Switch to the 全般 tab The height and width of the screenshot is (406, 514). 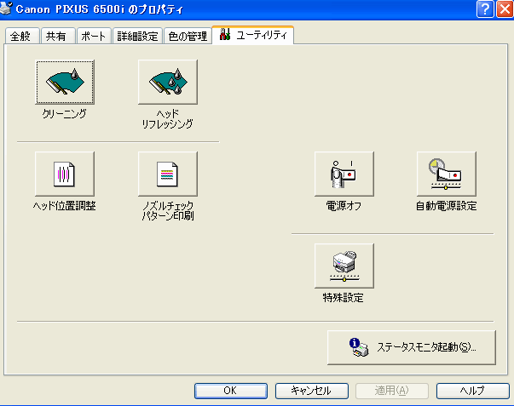22,36
